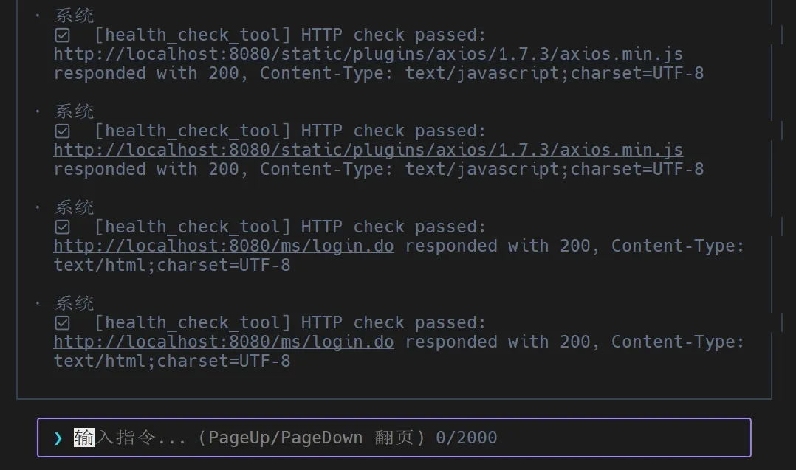Click the bullet dot beside the last 系统 label
This screenshot has height=470, width=796.
coord(38,303)
